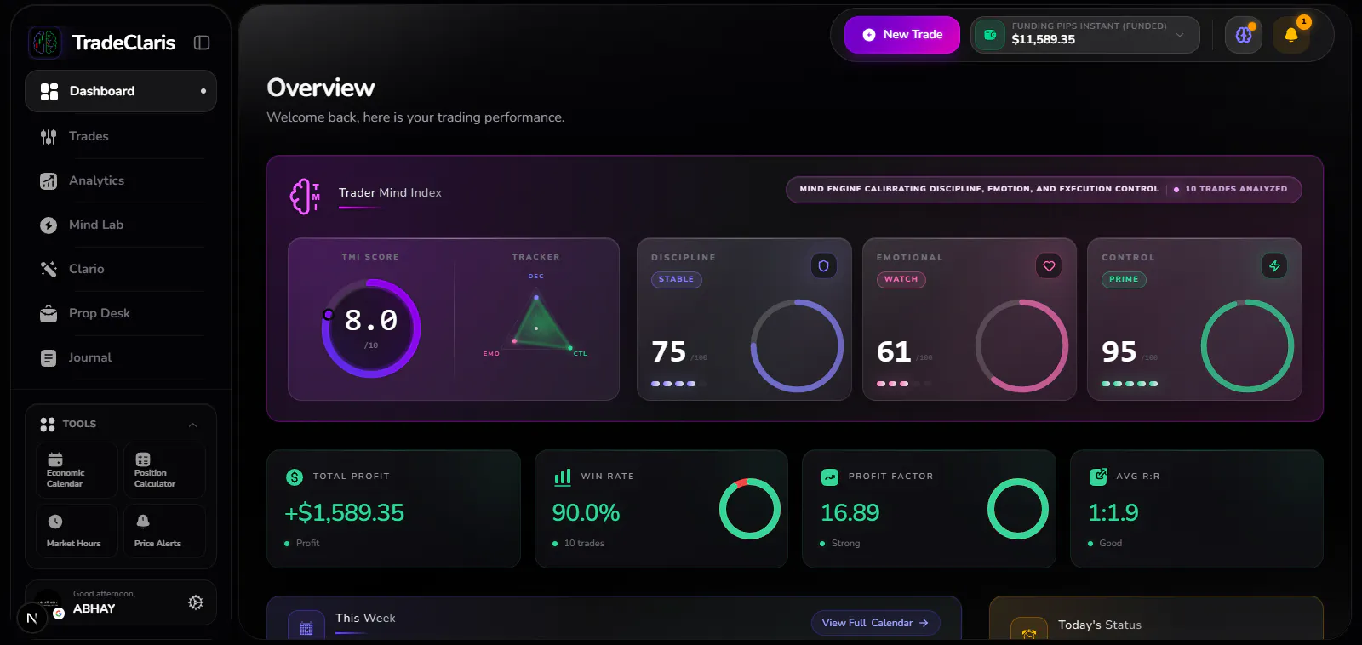The height and width of the screenshot is (645, 1362).
Task: Collapse the sidebar panel icon
Action: click(x=202, y=43)
